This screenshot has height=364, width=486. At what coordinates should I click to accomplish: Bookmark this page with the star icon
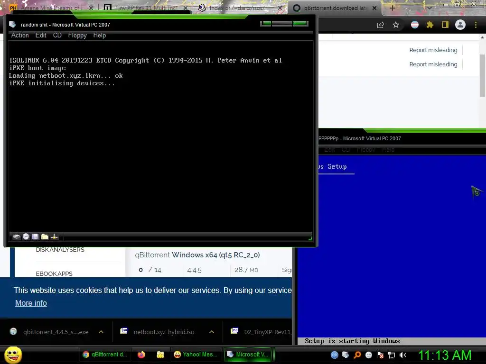click(396, 25)
